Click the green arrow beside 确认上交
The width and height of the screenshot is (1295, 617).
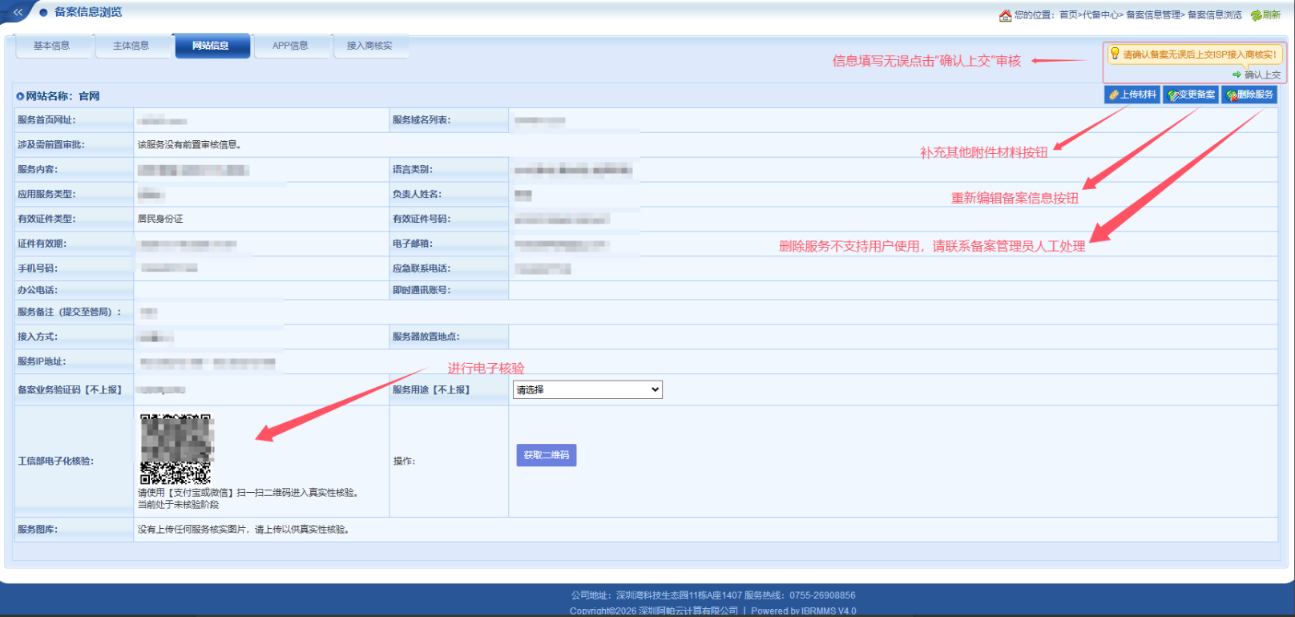point(1237,75)
